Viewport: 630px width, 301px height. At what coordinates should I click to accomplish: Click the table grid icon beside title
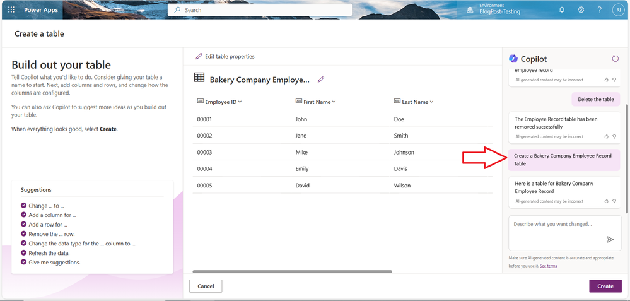point(199,78)
